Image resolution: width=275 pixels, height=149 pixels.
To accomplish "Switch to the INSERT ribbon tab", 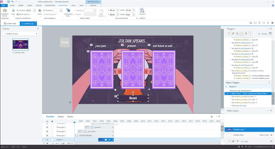I will point(21,5).
